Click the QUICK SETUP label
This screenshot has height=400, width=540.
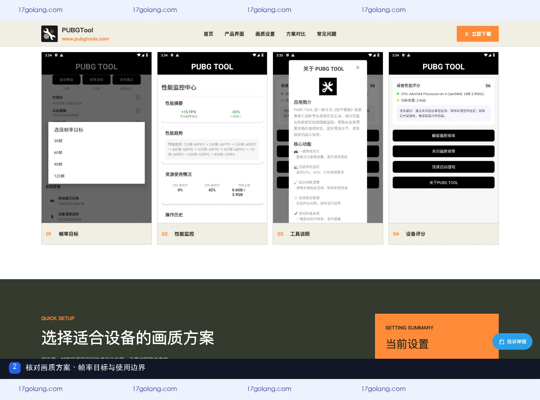tap(58, 318)
